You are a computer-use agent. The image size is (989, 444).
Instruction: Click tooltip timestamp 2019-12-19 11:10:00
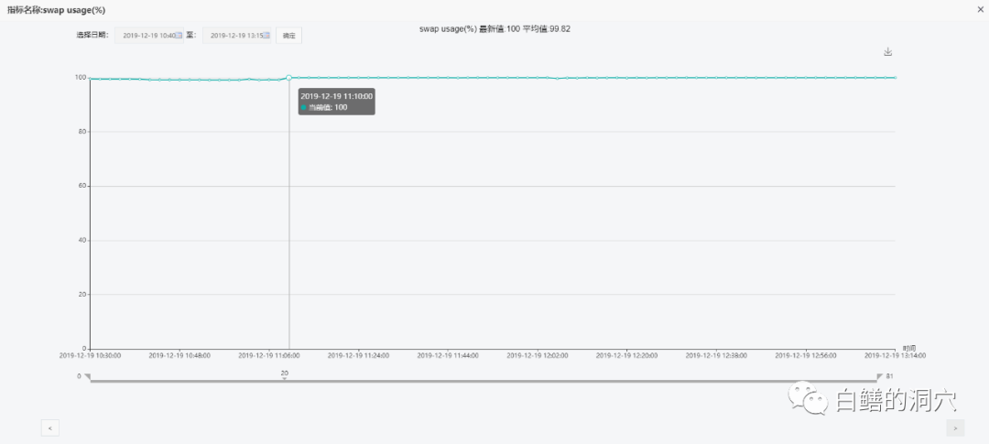[337, 96]
